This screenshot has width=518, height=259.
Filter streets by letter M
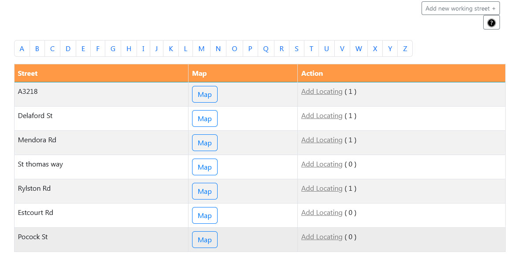pos(202,48)
